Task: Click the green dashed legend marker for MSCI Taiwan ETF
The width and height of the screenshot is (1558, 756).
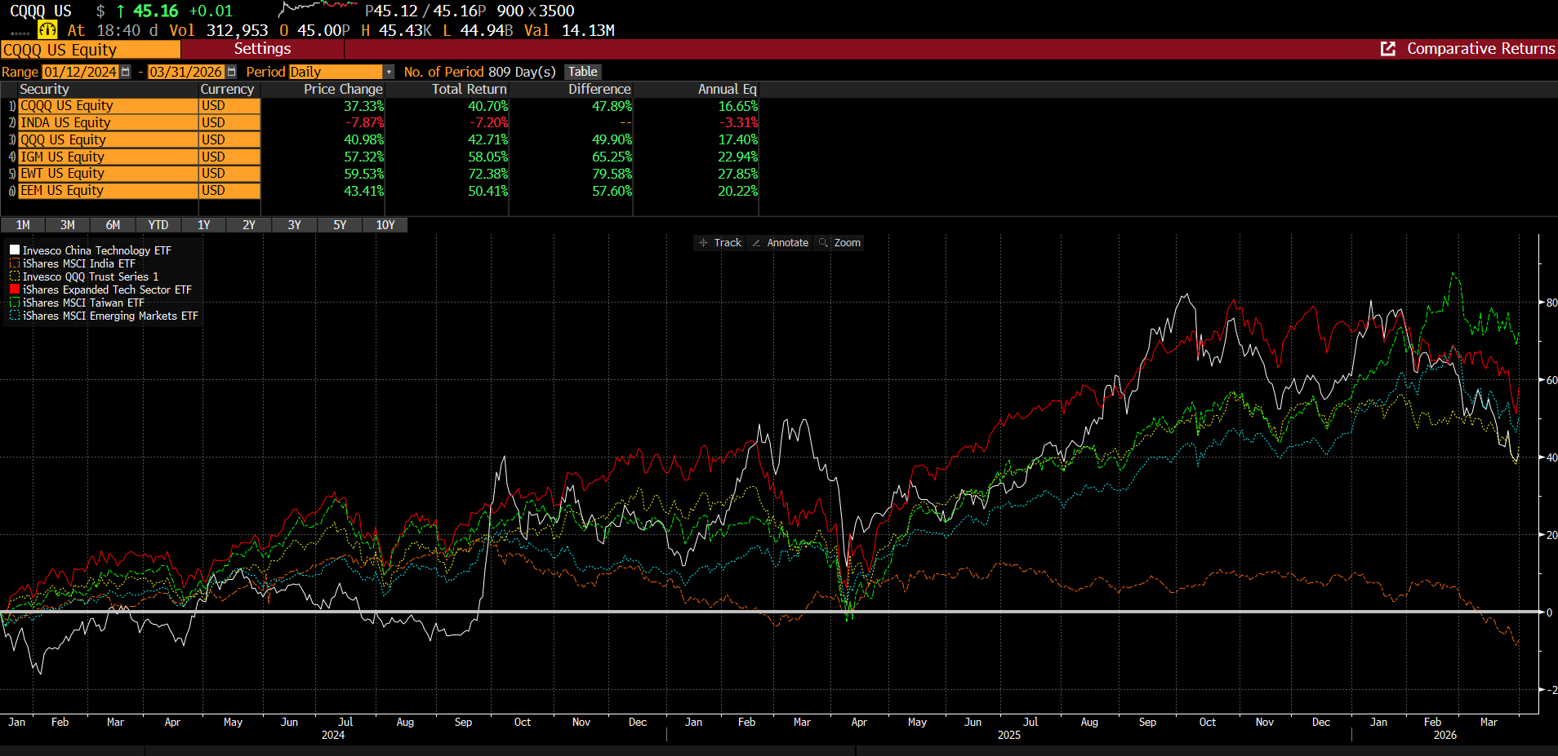Action: (x=13, y=303)
